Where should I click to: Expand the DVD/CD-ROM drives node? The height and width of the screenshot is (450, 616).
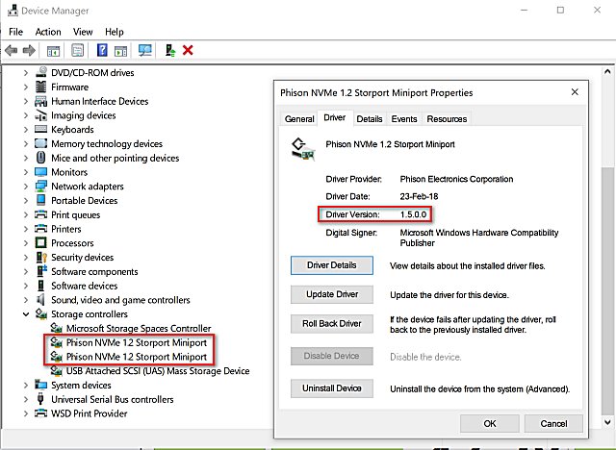coord(26,72)
